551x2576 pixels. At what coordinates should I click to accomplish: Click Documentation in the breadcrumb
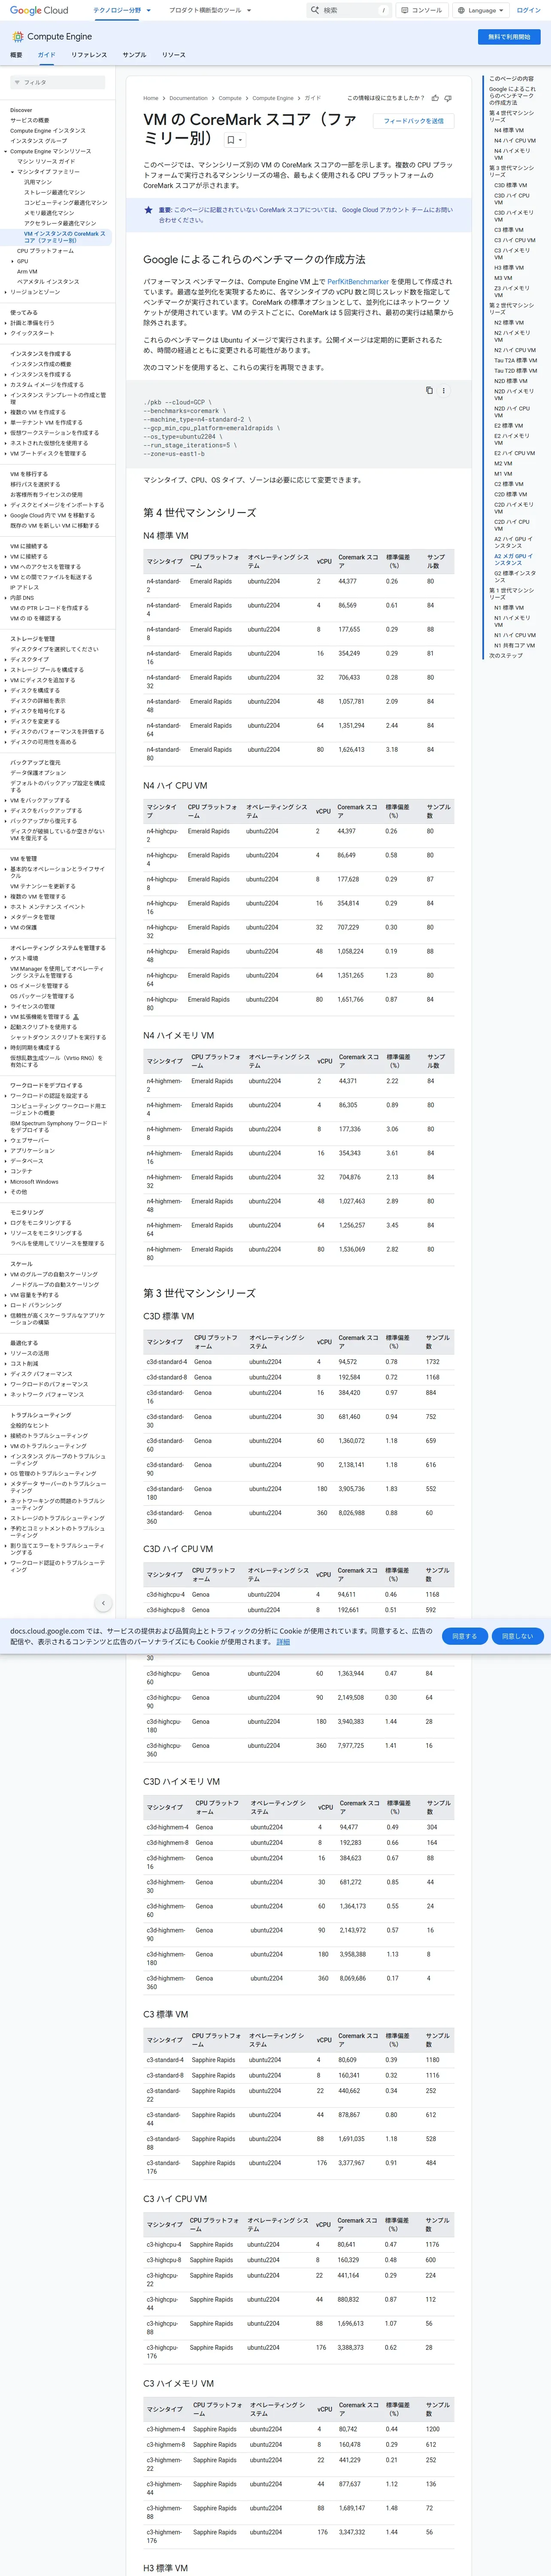pos(188,98)
